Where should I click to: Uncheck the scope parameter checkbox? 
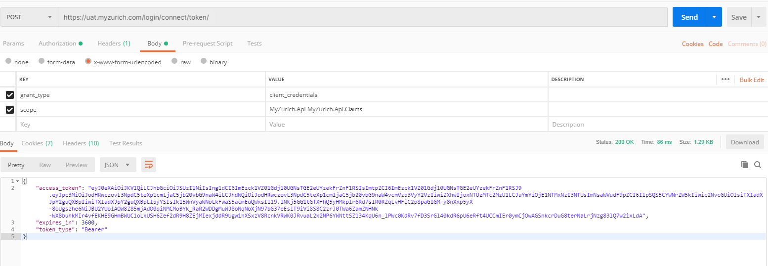9,110
